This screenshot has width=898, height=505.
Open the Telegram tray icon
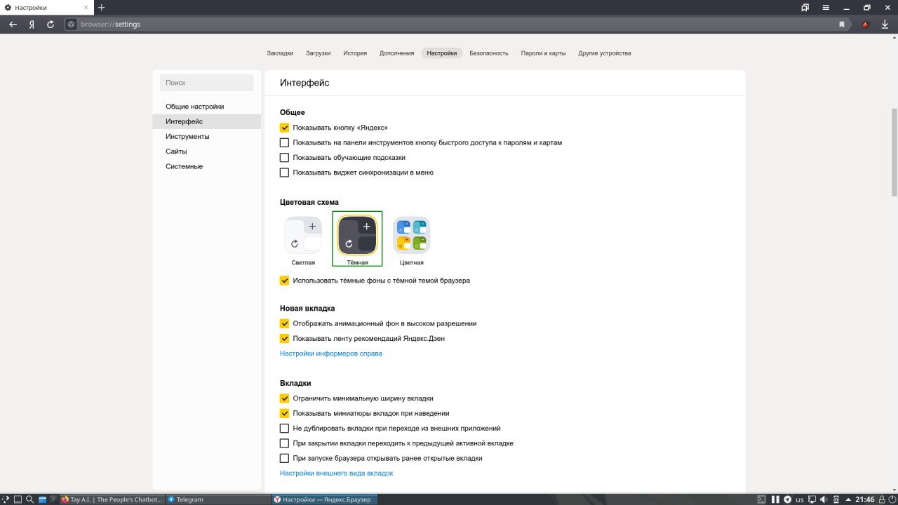(788, 499)
